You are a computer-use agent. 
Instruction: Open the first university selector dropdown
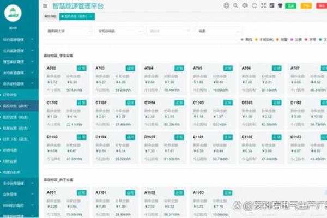coord(68,31)
